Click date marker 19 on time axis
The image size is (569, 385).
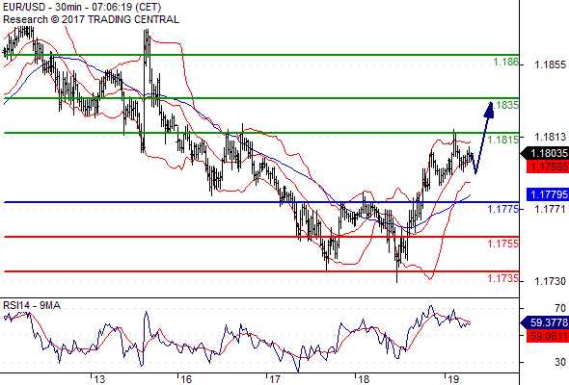(453, 379)
